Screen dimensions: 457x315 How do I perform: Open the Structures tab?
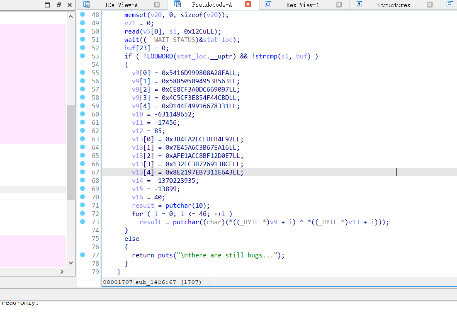(x=394, y=5)
